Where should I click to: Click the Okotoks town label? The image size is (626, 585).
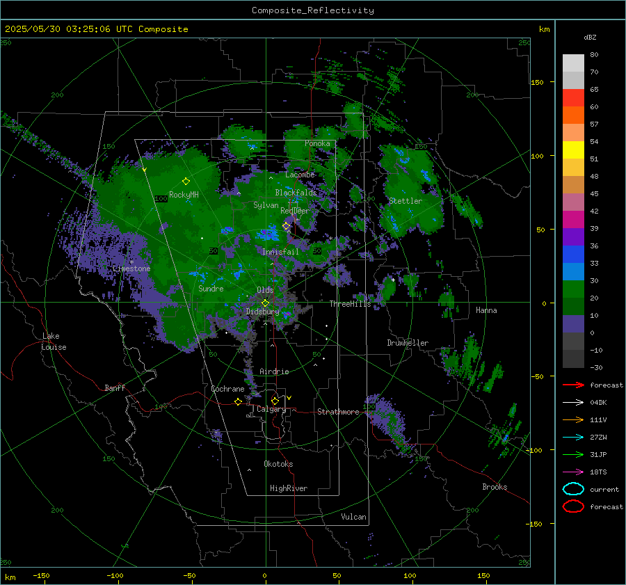[x=278, y=464]
